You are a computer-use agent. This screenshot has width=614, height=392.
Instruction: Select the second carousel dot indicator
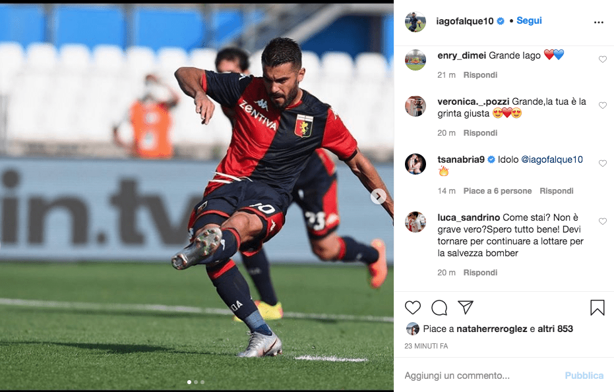[196, 382]
